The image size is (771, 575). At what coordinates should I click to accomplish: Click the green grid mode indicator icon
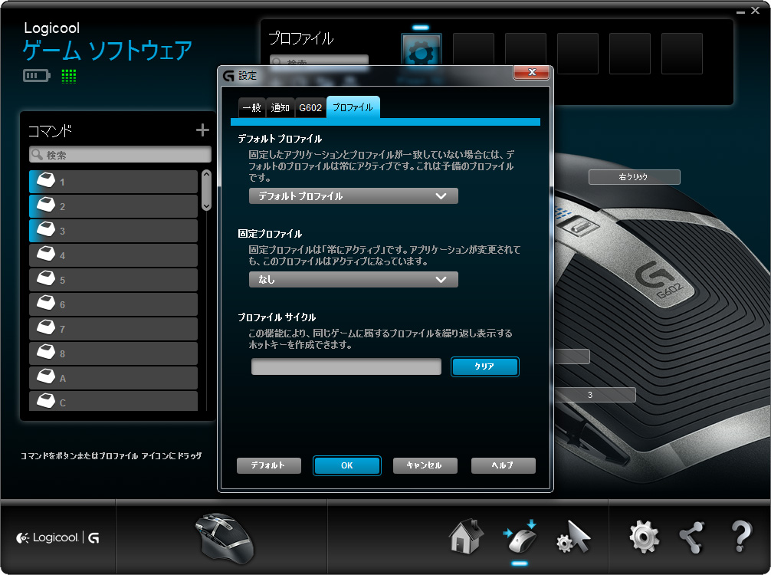(69, 76)
